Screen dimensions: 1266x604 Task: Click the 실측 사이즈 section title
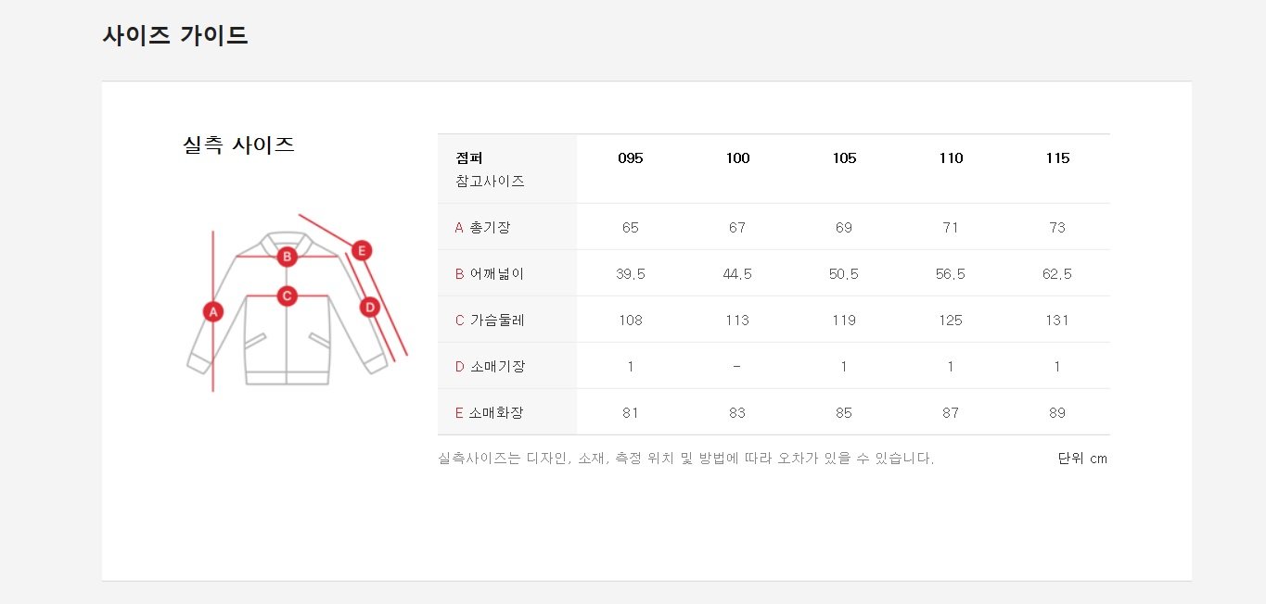tap(239, 145)
